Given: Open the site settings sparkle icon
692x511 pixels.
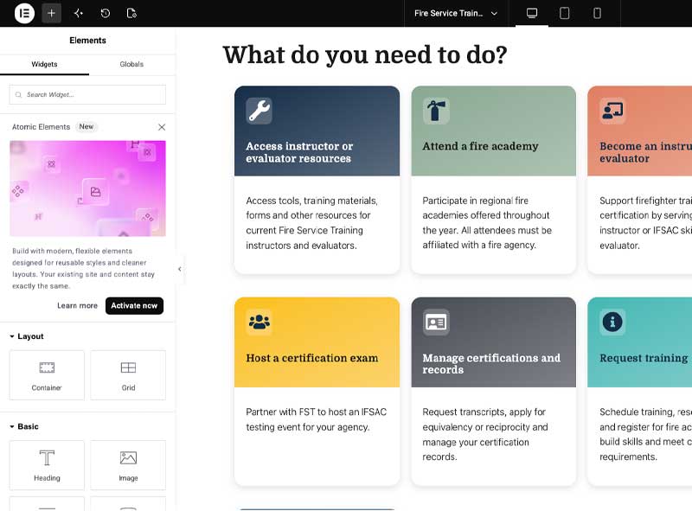Looking at the screenshot, I should 79,13.
